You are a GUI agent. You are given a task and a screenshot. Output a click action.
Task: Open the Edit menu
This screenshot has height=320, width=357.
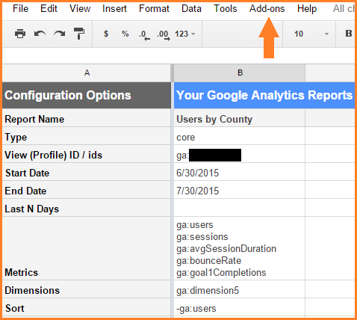pyautogui.click(x=49, y=9)
